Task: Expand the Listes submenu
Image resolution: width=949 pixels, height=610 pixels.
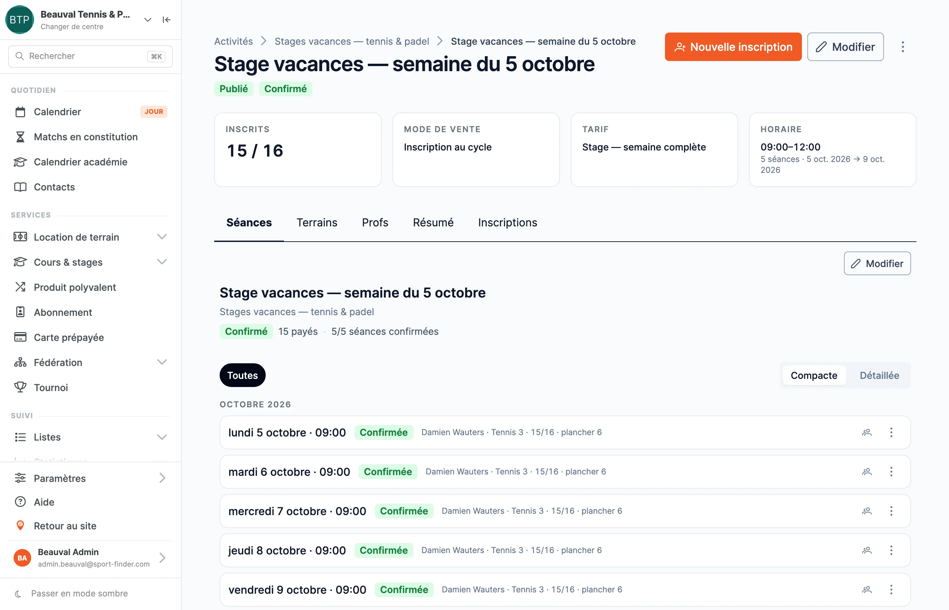Action: click(x=91, y=437)
